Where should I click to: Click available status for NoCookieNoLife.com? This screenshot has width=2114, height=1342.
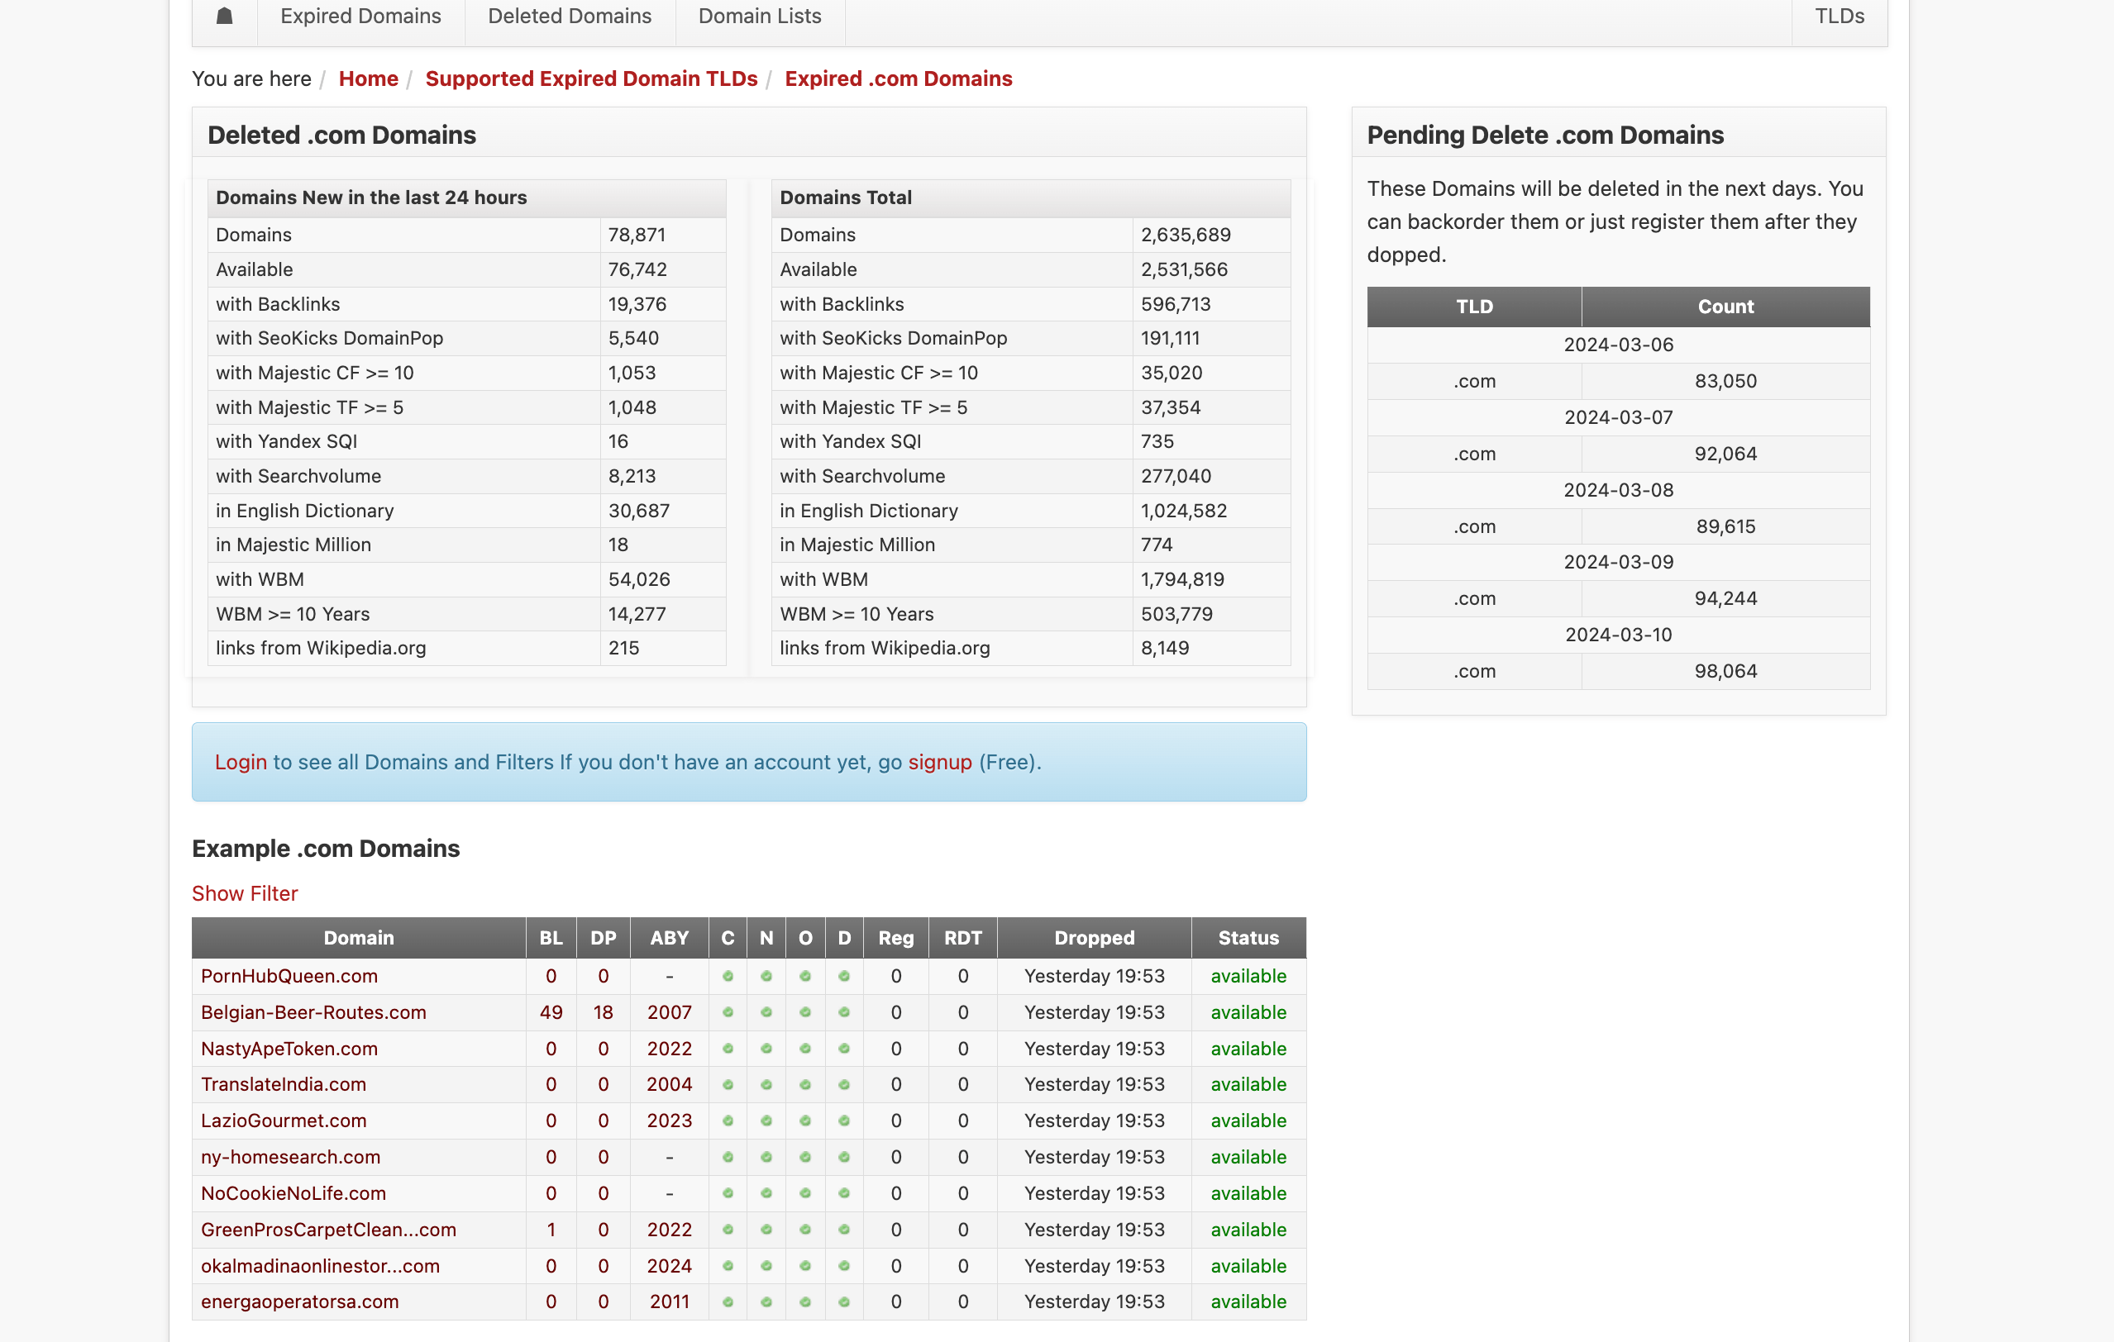pyautogui.click(x=1248, y=1193)
